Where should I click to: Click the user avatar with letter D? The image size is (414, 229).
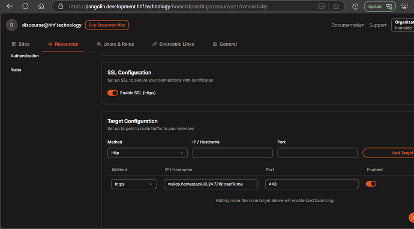(11, 25)
